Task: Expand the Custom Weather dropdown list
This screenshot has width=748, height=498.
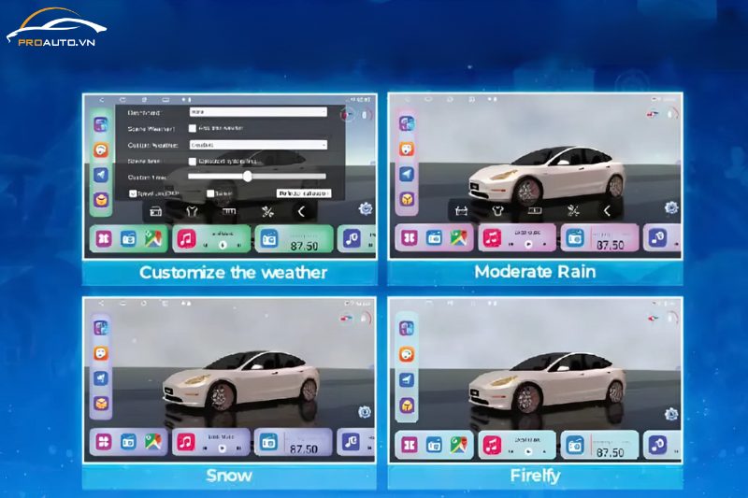Action: click(x=257, y=145)
